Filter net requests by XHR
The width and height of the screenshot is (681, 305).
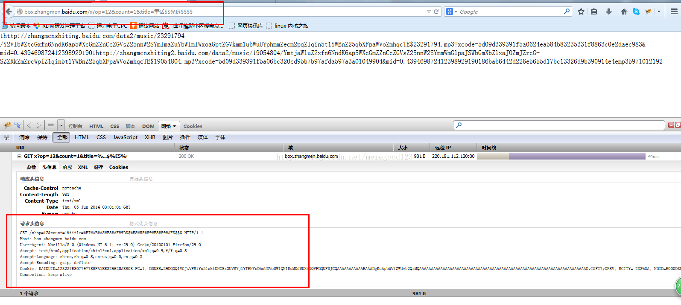[150, 137]
